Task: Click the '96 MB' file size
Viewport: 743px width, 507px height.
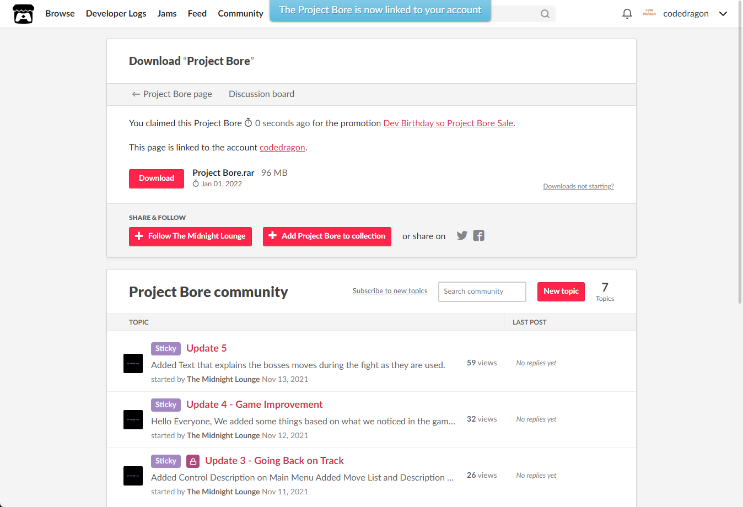Action: pos(274,173)
